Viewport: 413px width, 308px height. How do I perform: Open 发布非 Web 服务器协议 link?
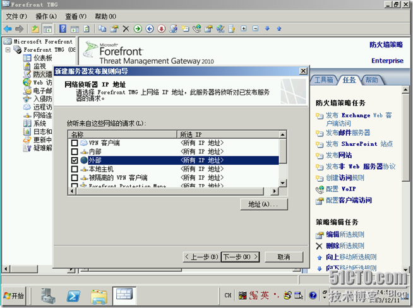[361, 167]
